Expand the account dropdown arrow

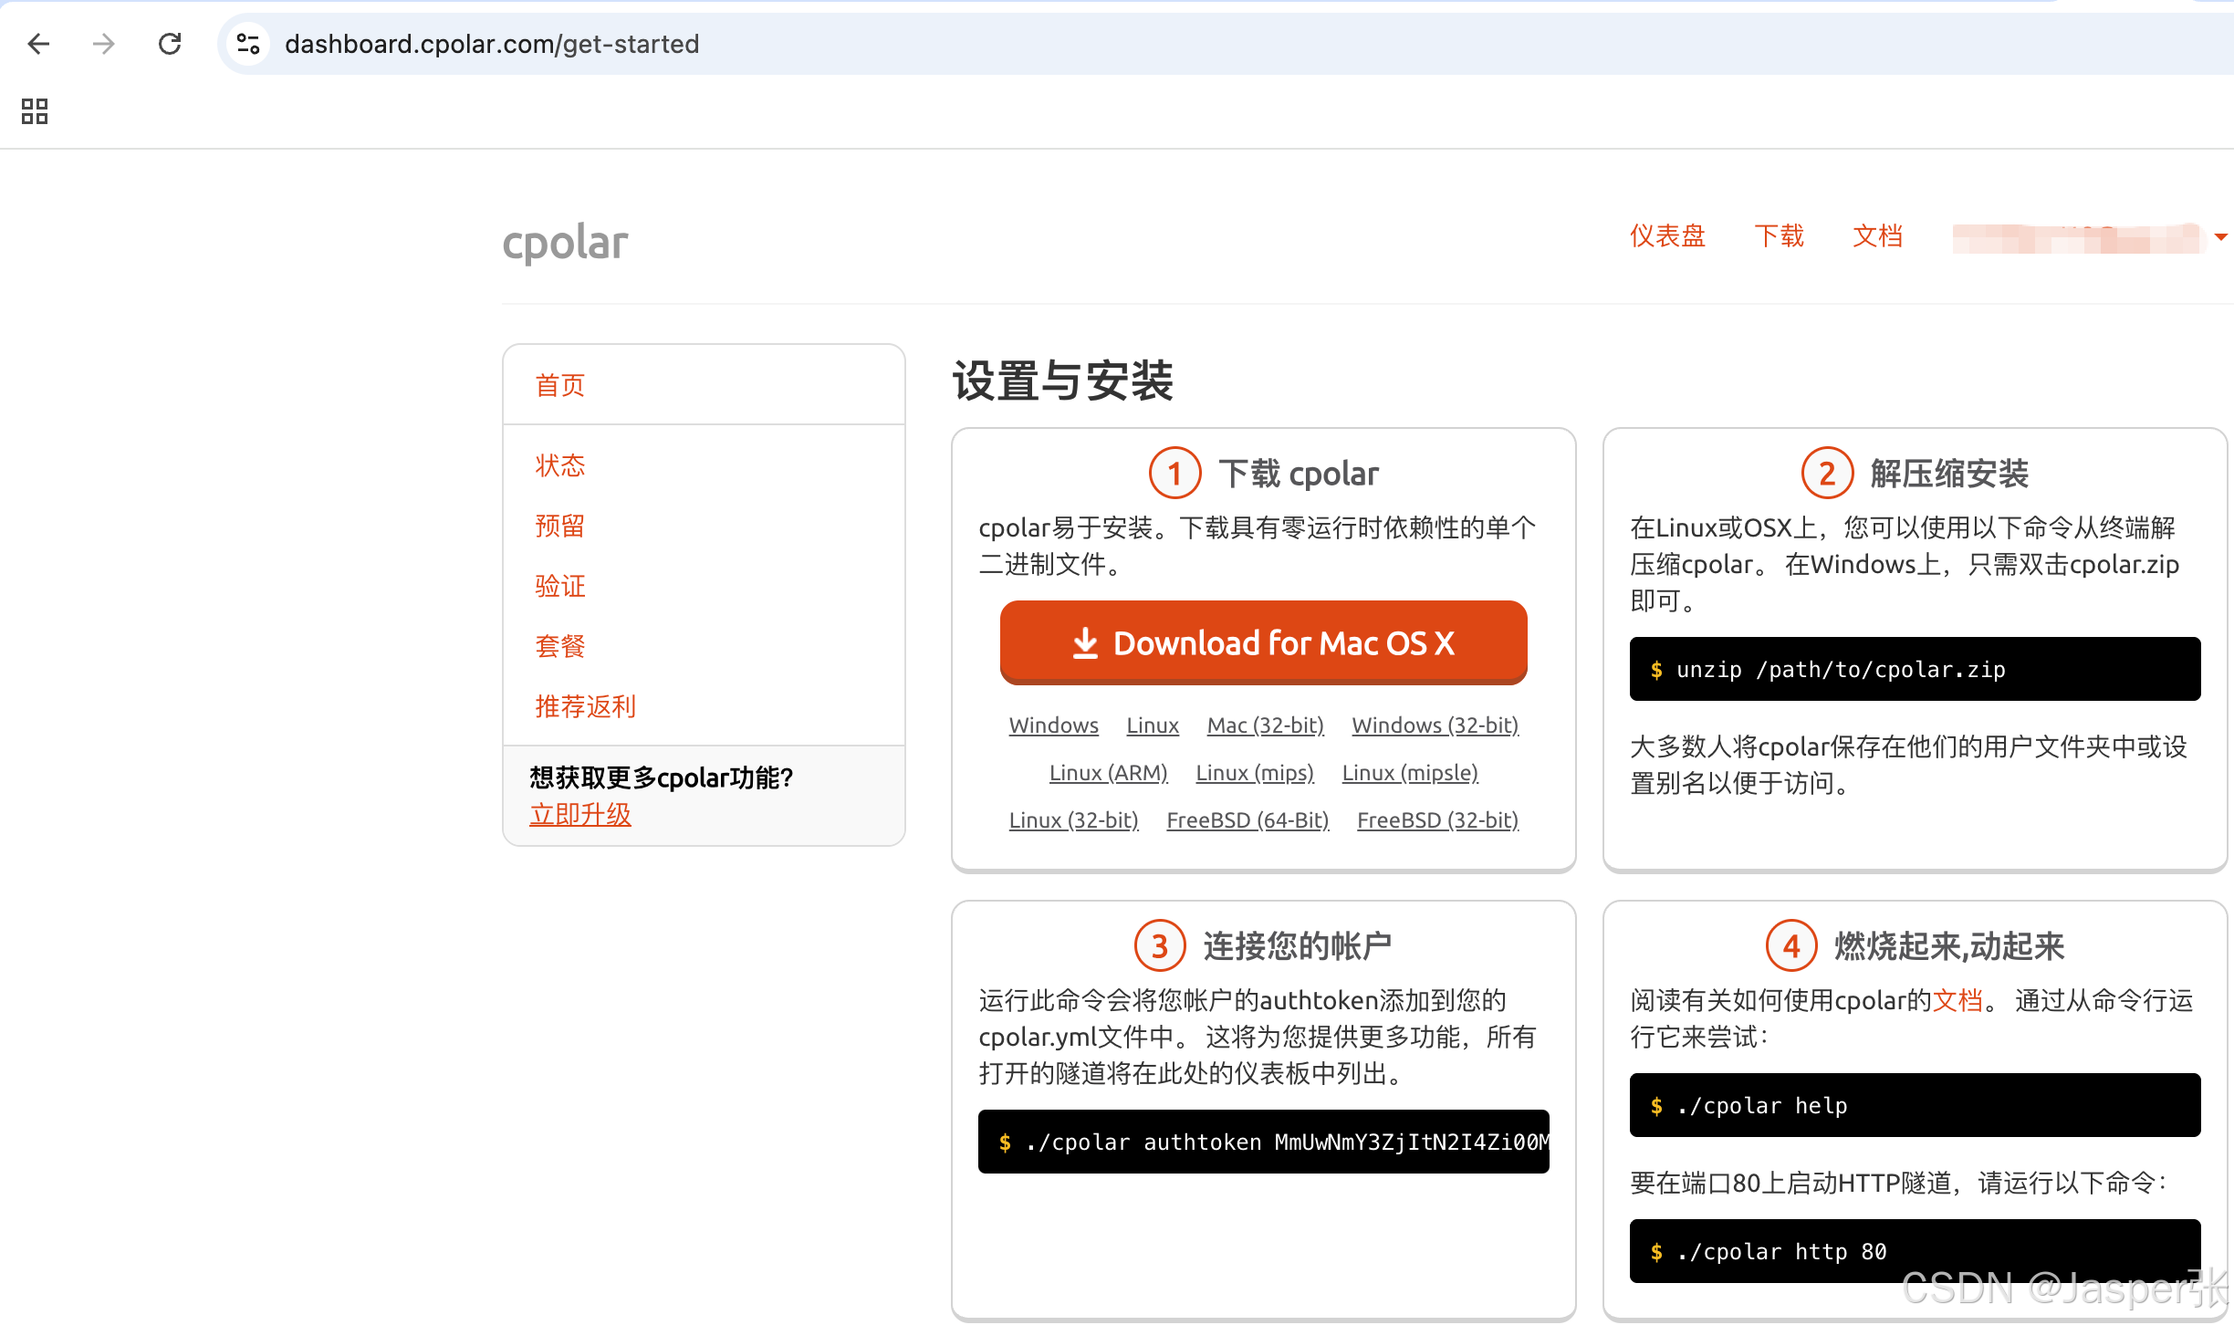(x=2219, y=236)
